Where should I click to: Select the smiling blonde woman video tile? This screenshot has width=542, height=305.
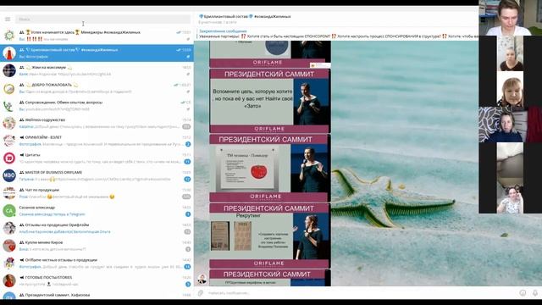[510, 89]
